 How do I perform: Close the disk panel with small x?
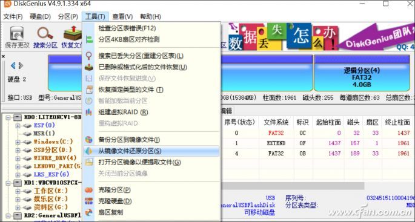3,56
